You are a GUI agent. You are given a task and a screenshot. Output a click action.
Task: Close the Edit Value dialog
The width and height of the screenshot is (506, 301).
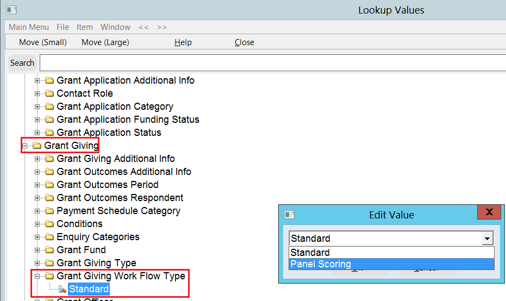pyautogui.click(x=489, y=212)
